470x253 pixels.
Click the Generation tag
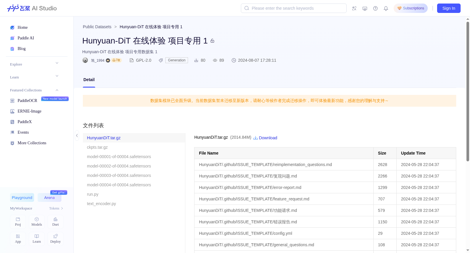[177, 60]
